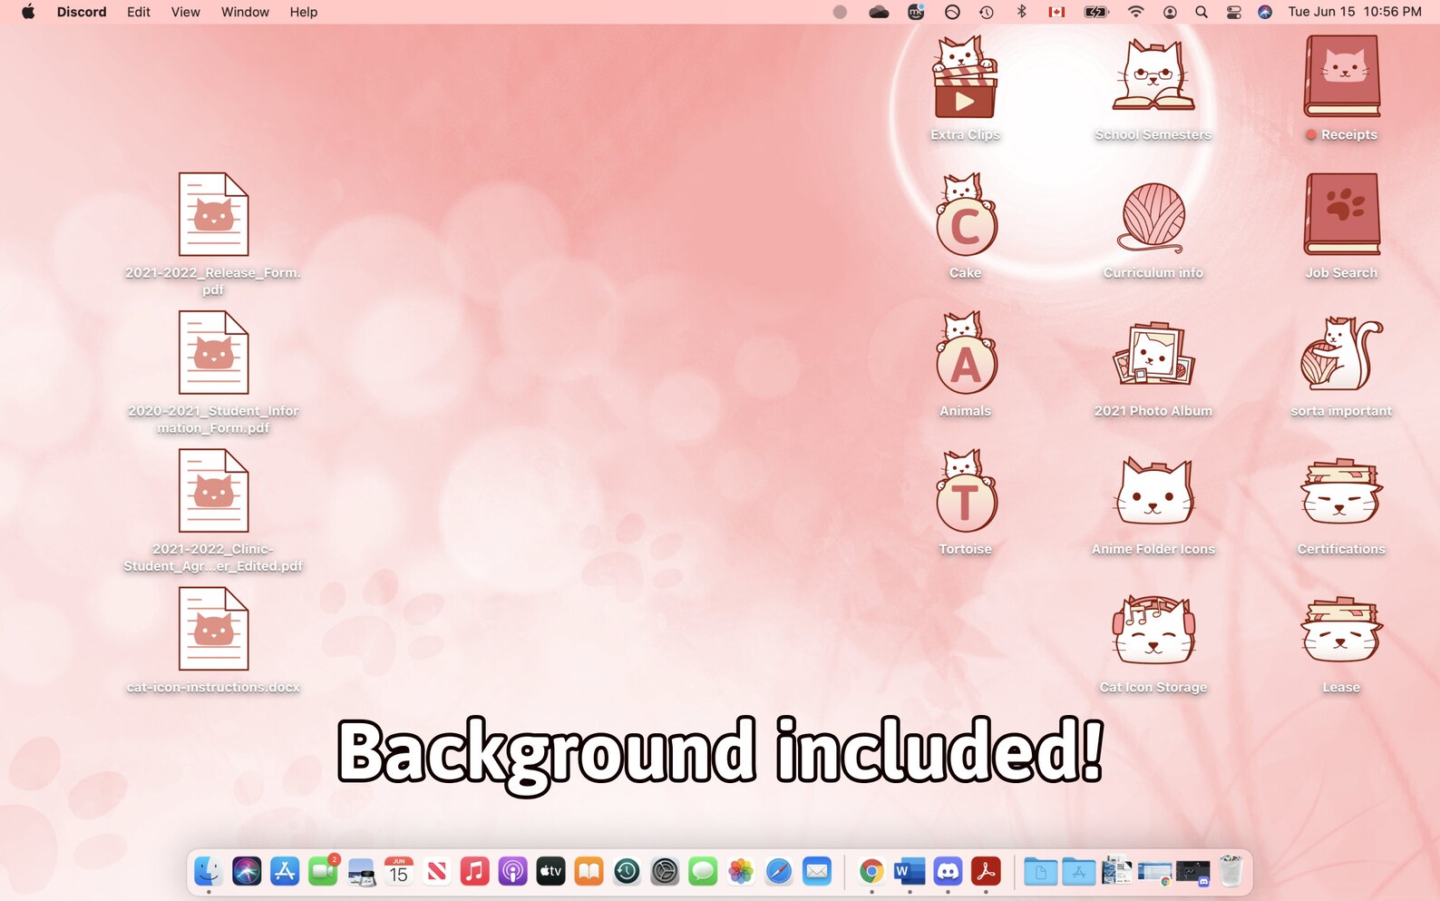Click the Receipts folder name label
This screenshot has width=1440, height=901.
click(1348, 134)
